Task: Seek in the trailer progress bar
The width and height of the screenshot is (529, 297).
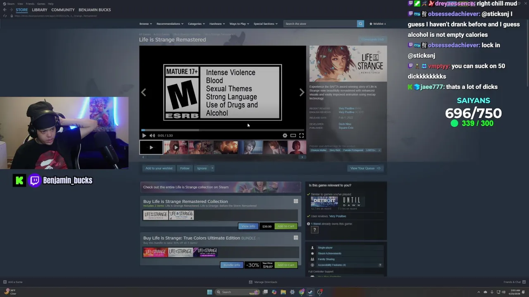Action: [x=222, y=130]
